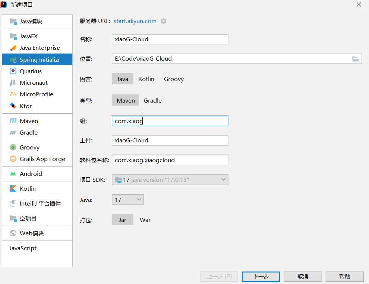Open server URL settings gear
This screenshot has height=284, width=369.
tap(164, 21)
